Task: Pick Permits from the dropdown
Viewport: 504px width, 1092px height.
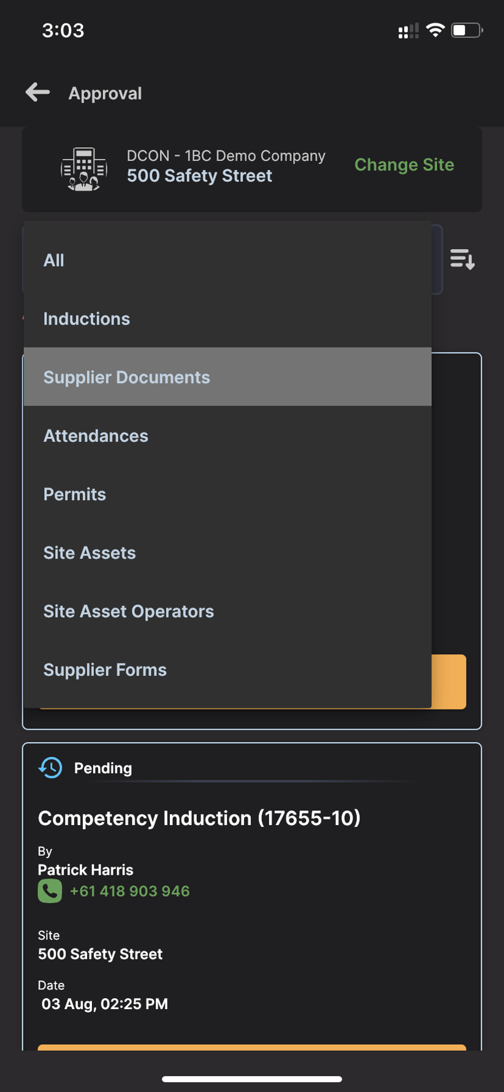Action: [75, 494]
